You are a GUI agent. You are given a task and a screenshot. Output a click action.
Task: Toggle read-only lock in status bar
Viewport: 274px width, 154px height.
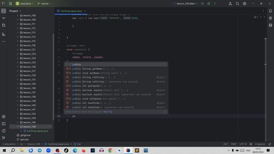click(x=270, y=144)
